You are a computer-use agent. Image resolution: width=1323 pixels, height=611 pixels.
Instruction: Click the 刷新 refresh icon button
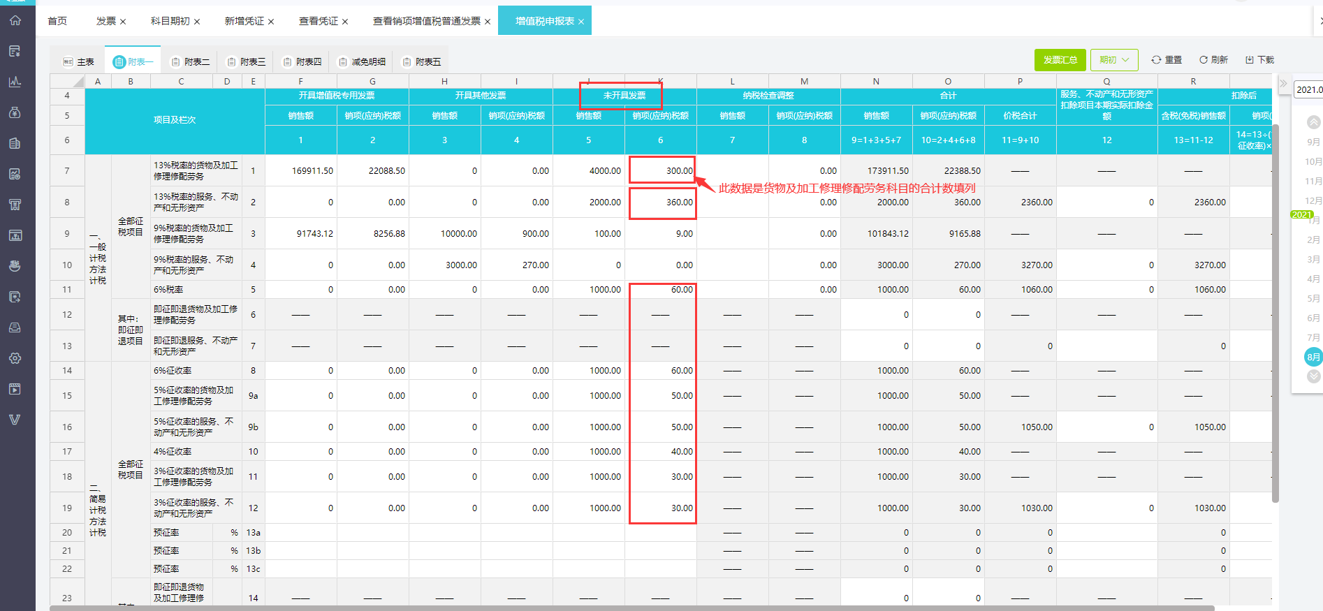pos(1213,60)
